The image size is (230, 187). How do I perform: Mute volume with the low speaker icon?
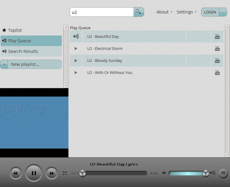(x=164, y=173)
